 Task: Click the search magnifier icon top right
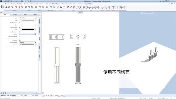(x=174, y=4)
